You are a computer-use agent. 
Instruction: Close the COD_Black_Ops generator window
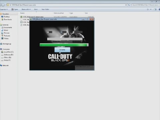[92, 19]
